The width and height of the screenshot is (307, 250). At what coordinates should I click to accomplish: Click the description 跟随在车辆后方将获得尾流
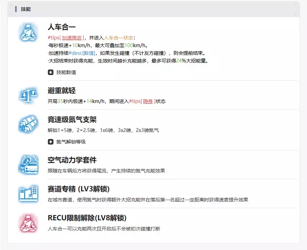106,171
